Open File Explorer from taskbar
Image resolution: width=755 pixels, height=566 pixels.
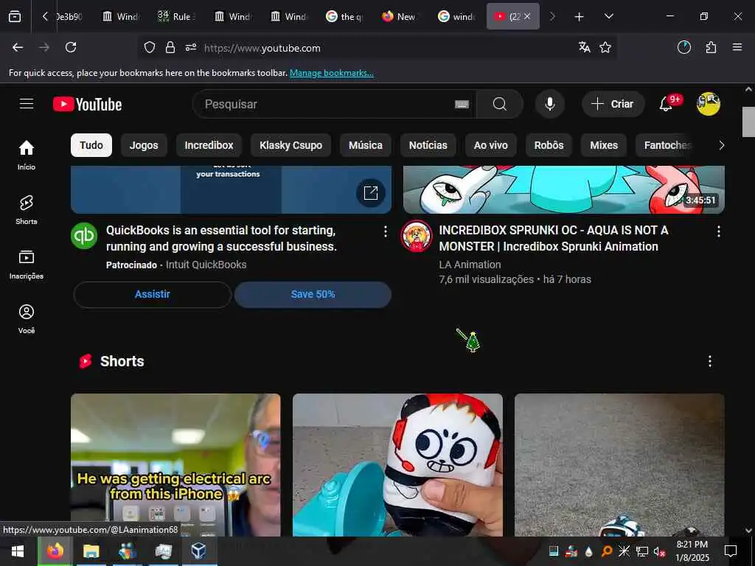91,551
